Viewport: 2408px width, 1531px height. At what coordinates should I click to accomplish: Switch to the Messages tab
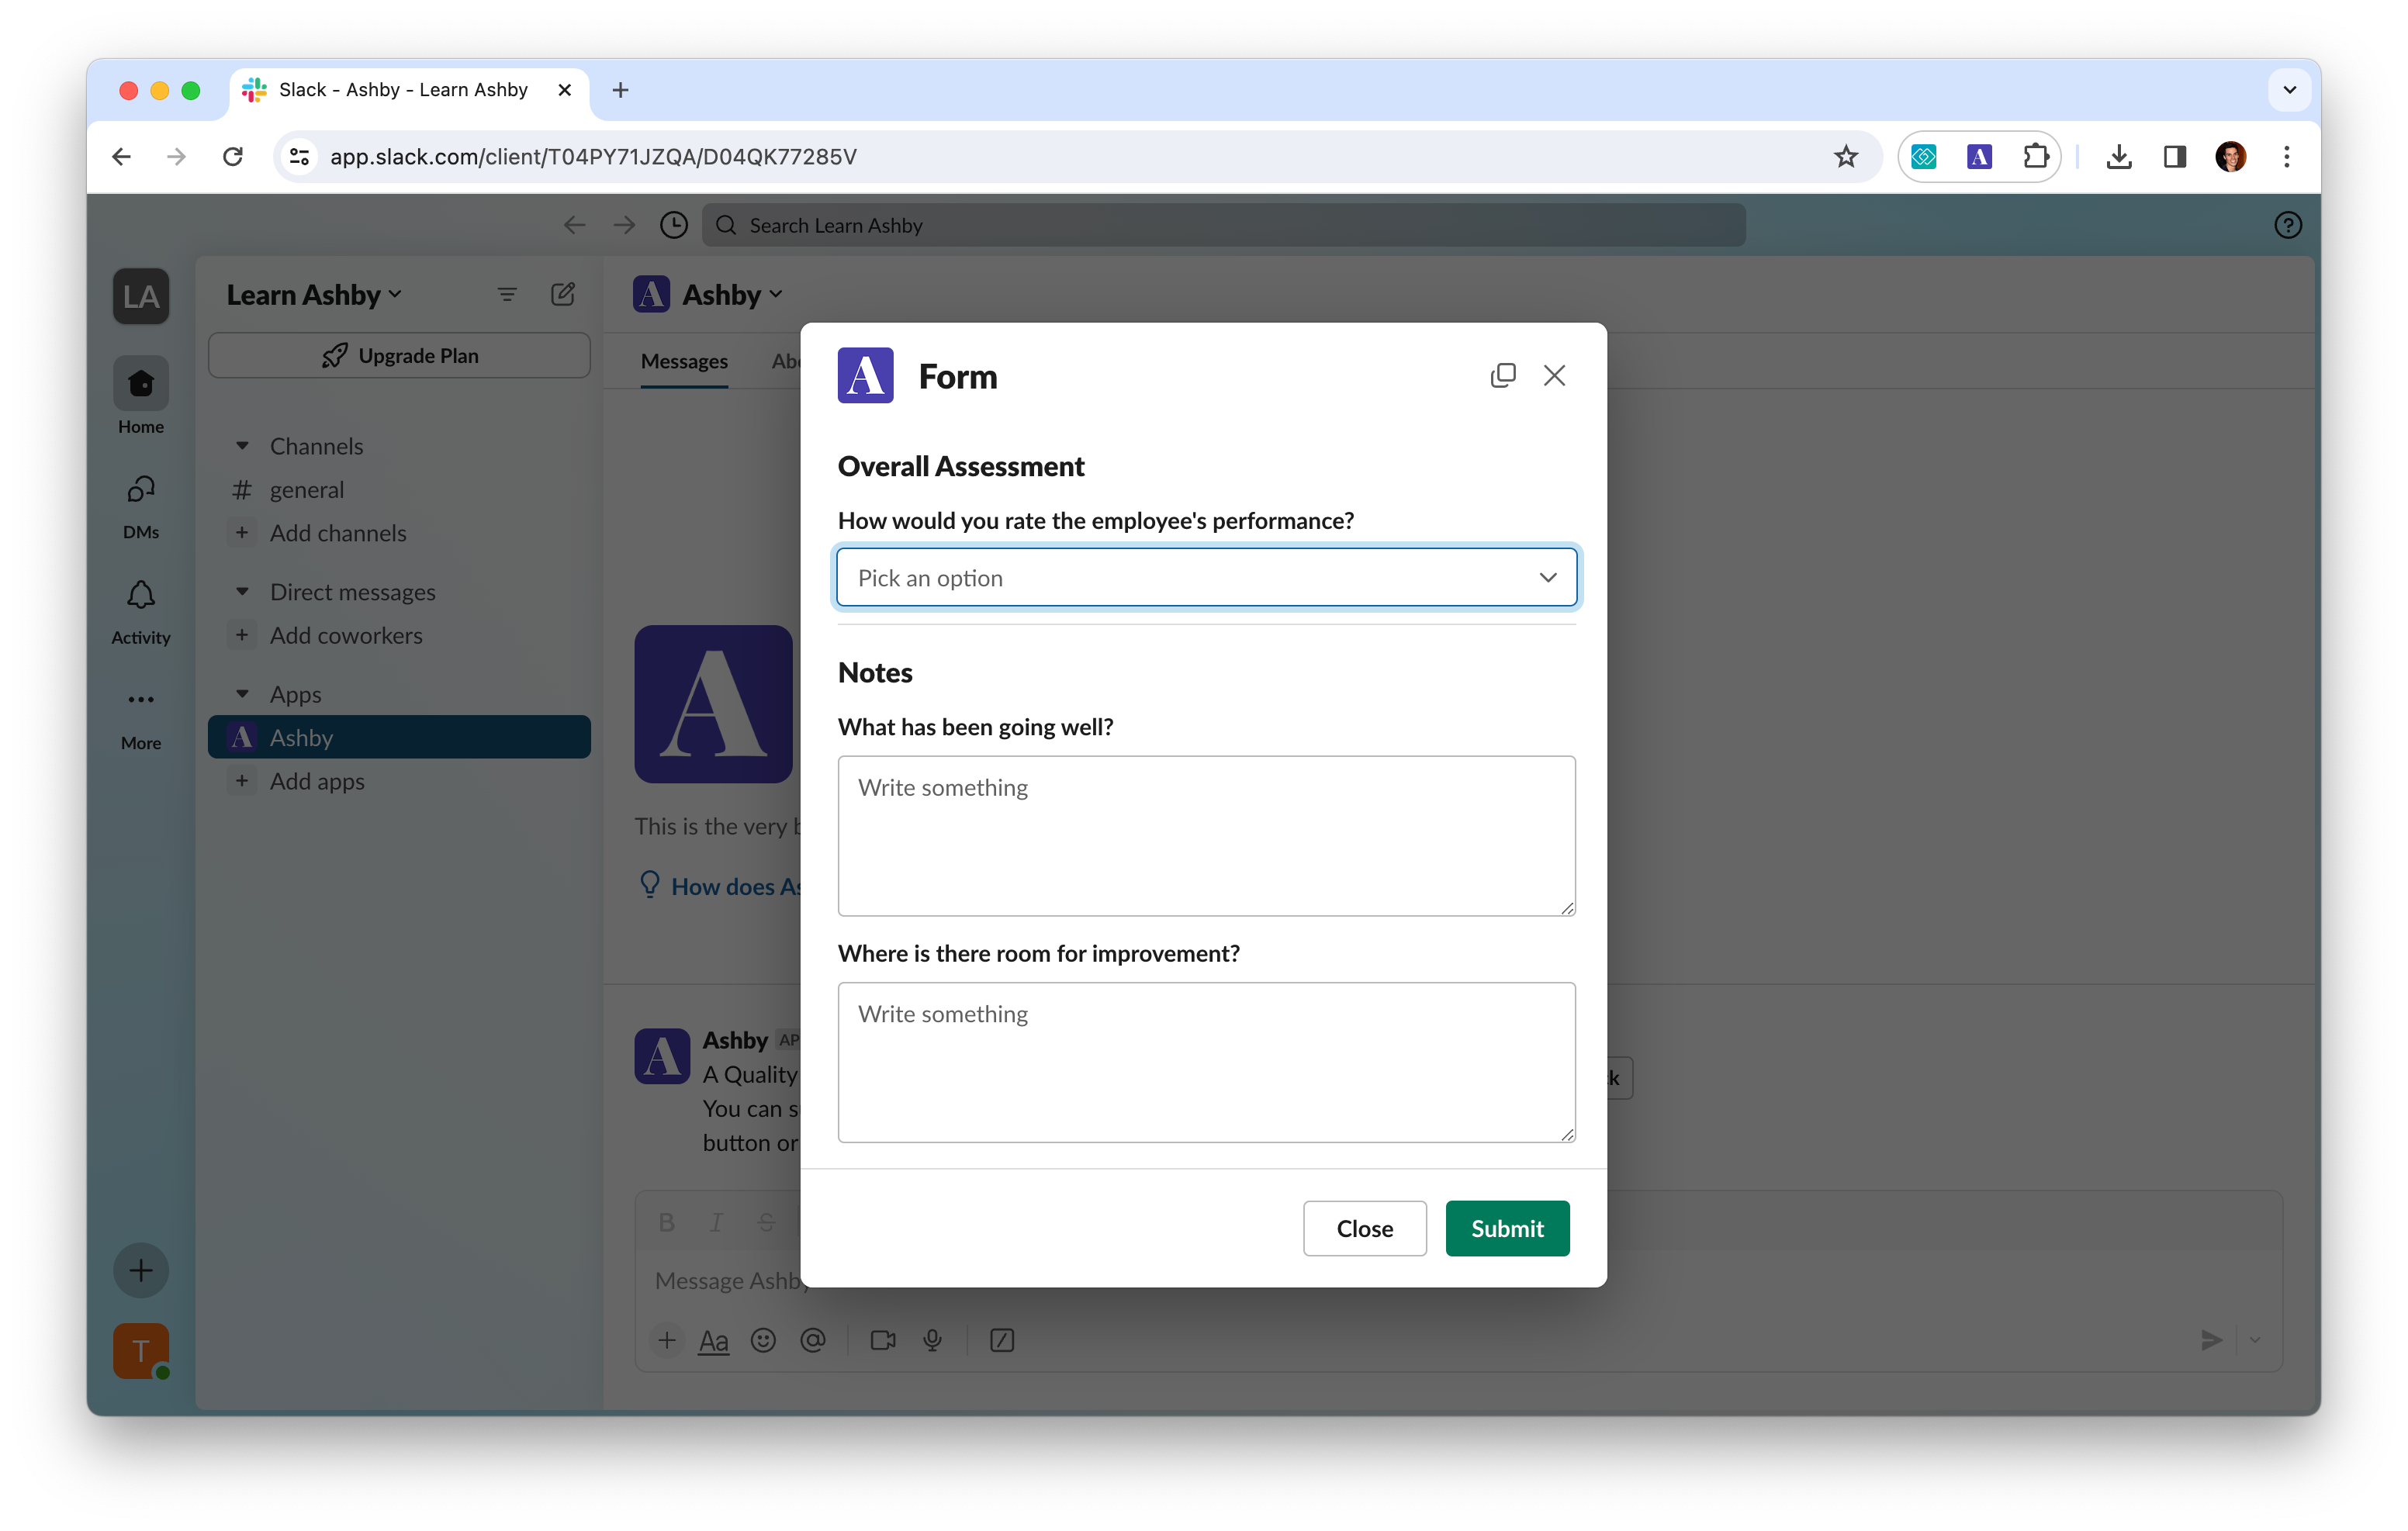point(684,361)
